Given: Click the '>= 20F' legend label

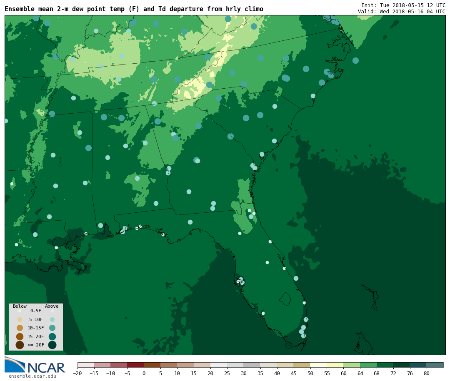Looking at the screenshot, I should click(x=36, y=344).
